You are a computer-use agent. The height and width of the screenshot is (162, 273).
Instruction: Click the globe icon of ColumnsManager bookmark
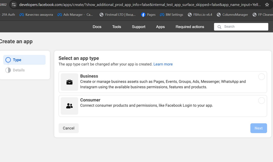coord(219,15)
